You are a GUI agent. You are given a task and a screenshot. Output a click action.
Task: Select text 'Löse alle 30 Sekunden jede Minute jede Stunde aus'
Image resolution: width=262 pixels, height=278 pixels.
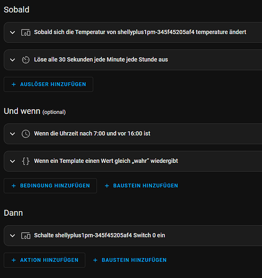101,59
